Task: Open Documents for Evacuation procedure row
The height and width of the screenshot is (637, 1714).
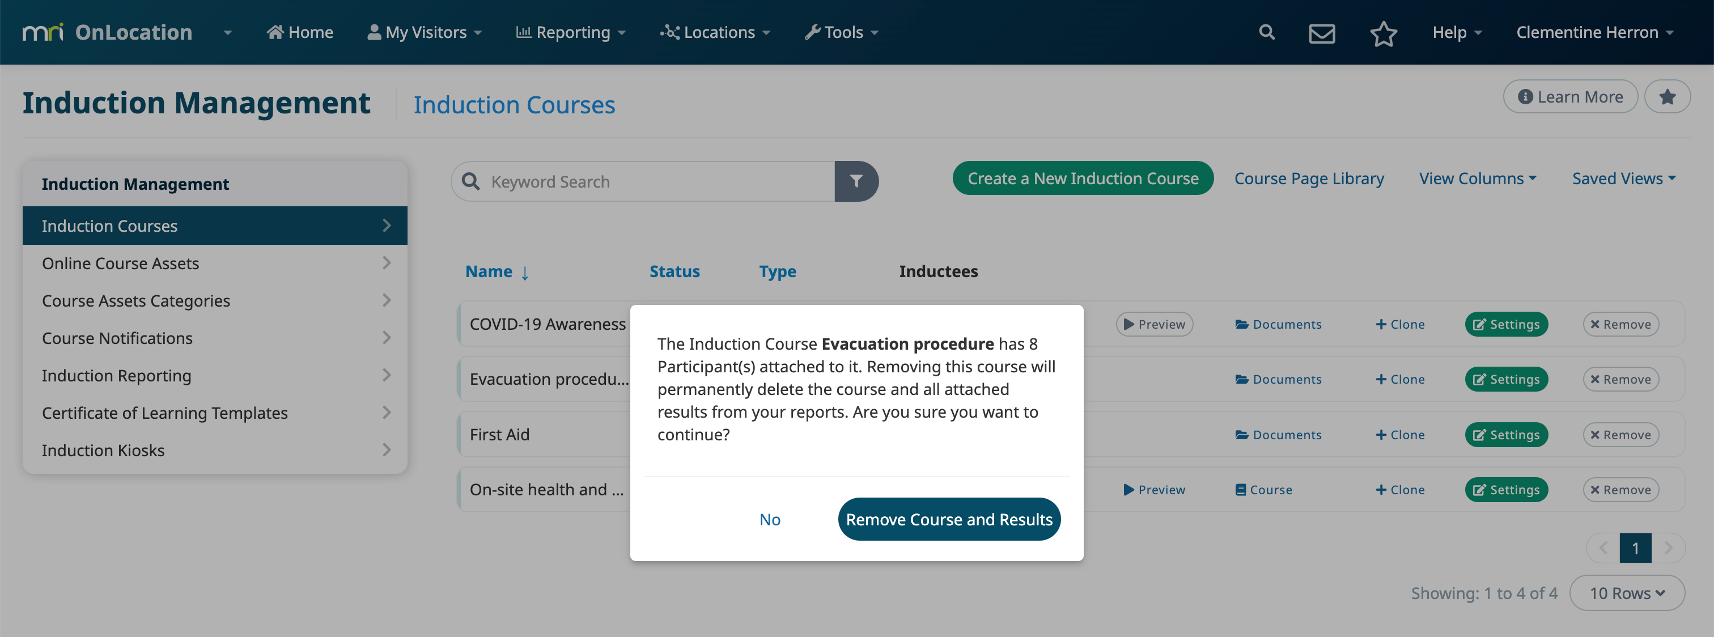Action: tap(1278, 379)
